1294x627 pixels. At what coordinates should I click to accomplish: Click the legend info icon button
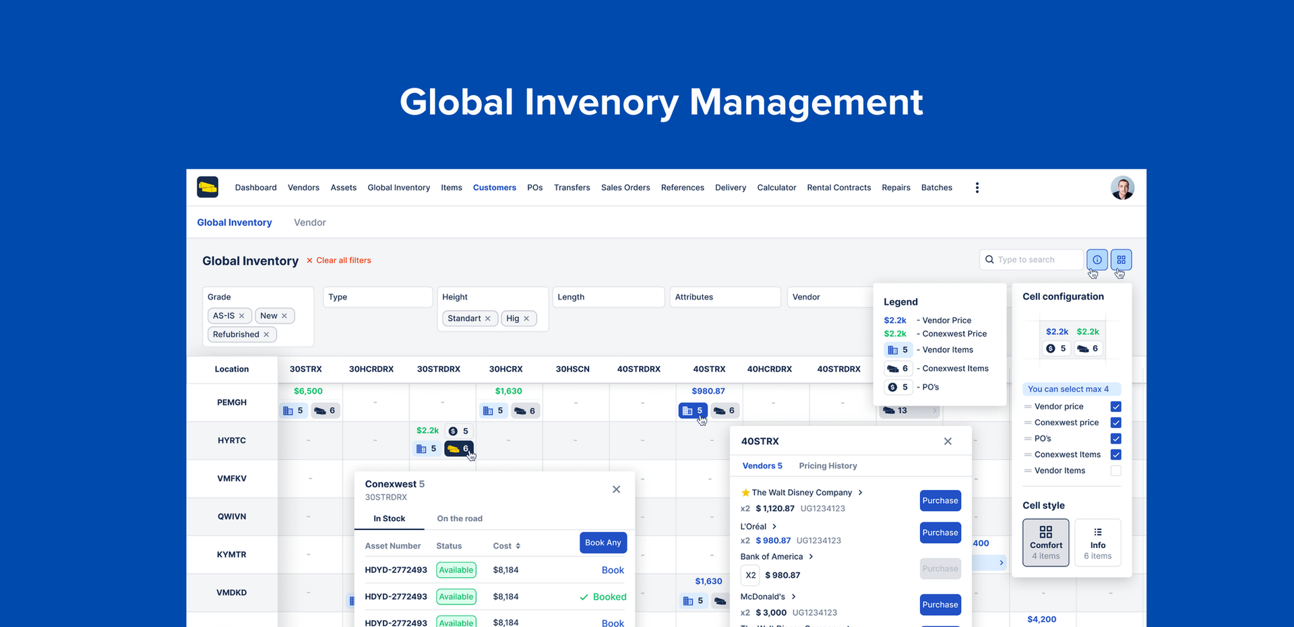[1097, 260]
